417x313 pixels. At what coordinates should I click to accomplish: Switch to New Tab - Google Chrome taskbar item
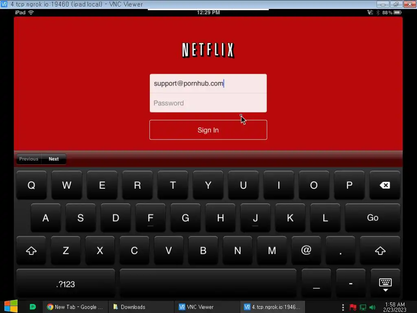(75, 307)
